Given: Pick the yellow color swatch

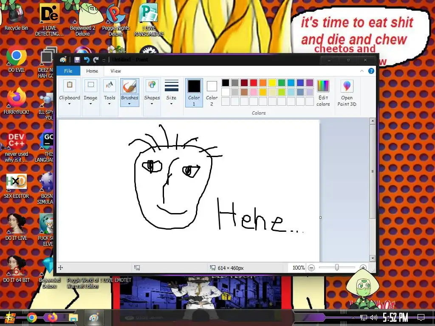Looking at the screenshot, I should [x=272, y=83].
